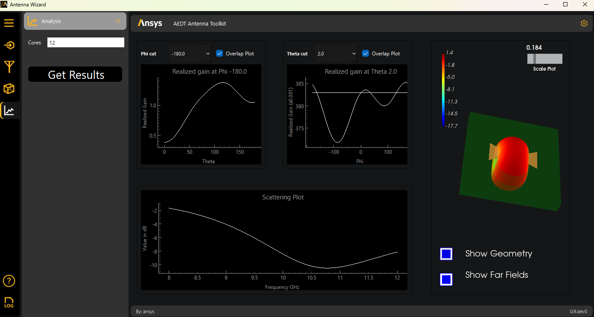Click the Analysis tab chart icon
The width and height of the screenshot is (594, 317).
click(33, 21)
